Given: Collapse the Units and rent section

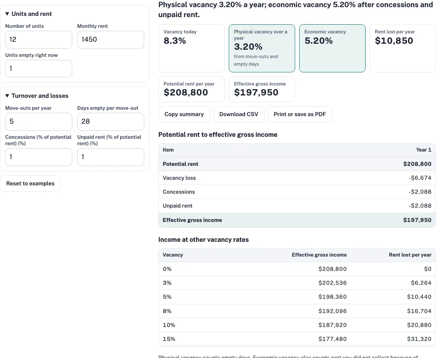Looking at the screenshot, I should coord(29,14).
